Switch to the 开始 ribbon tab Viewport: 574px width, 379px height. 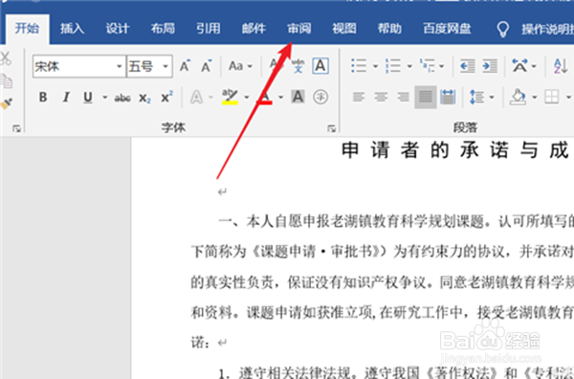pos(27,29)
